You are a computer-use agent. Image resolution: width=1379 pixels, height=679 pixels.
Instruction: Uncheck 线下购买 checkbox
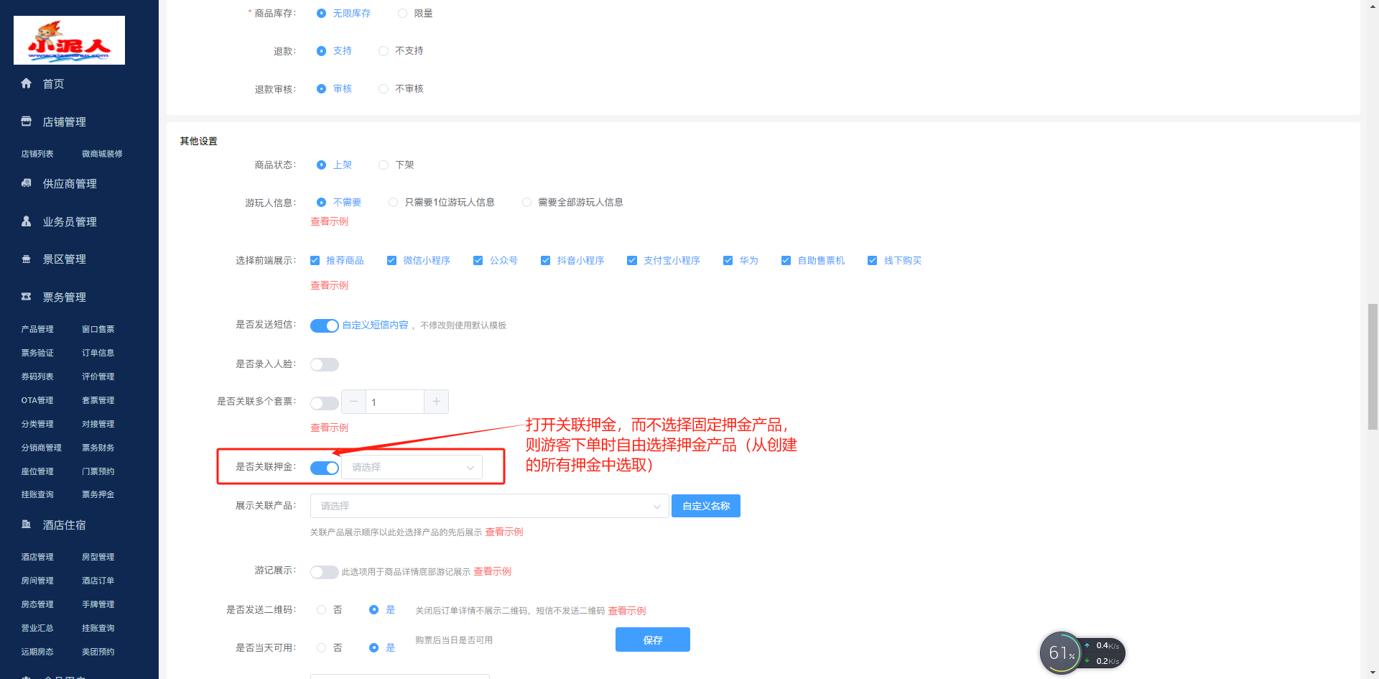click(872, 260)
